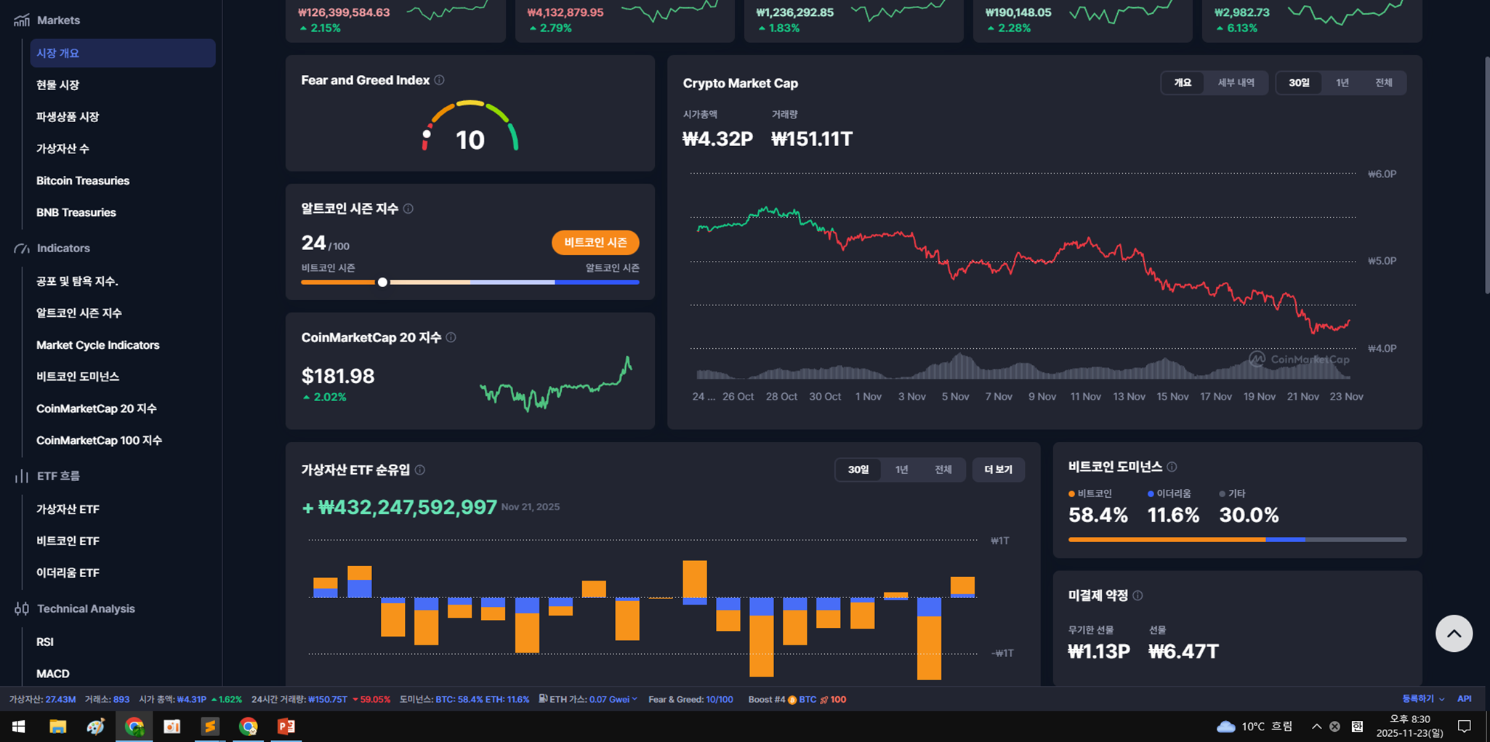1490x742 pixels.
Task: Open 비트코인 ETF sidebar entry
Action: tap(68, 541)
